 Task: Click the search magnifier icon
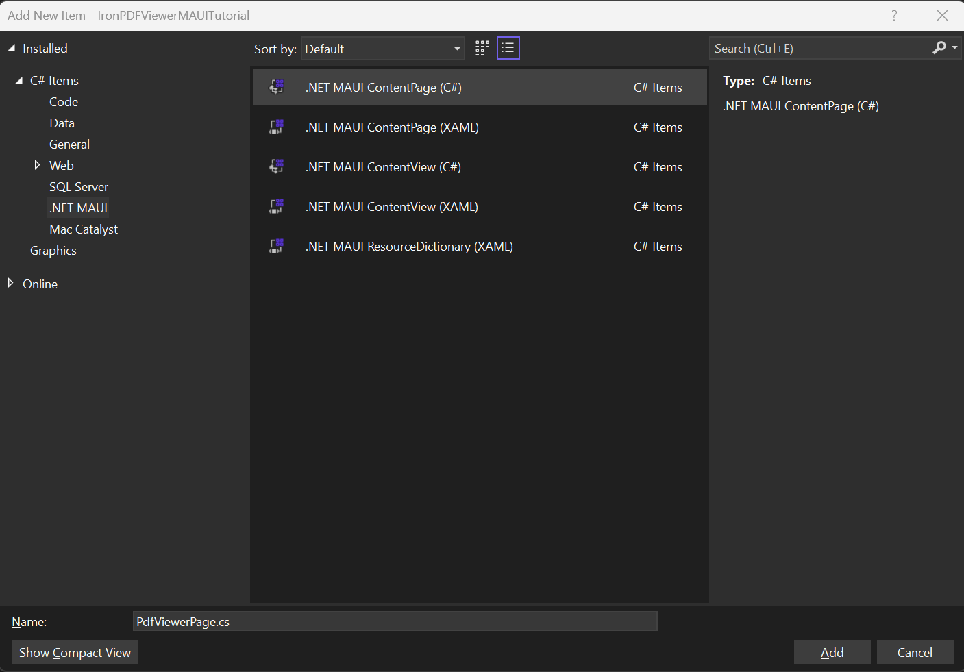(x=939, y=48)
